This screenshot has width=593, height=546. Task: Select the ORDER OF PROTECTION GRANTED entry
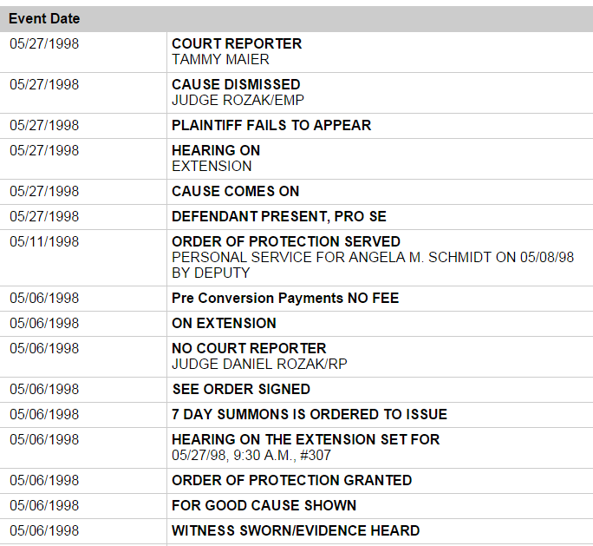291,480
